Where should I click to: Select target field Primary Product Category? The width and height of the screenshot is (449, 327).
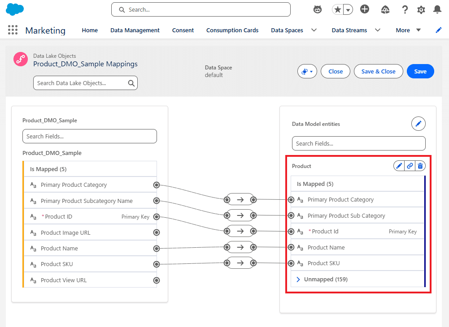(x=357, y=199)
